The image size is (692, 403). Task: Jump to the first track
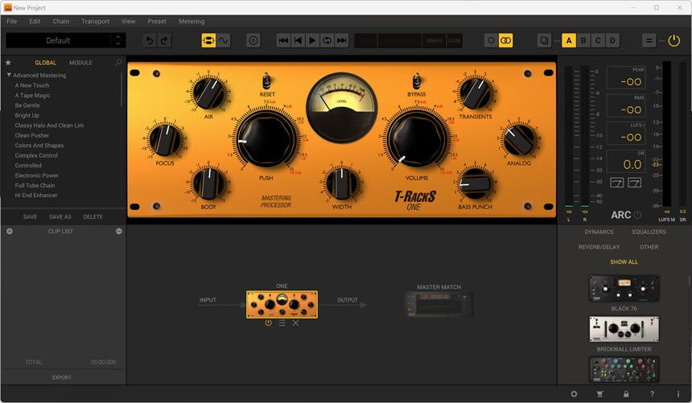click(283, 40)
